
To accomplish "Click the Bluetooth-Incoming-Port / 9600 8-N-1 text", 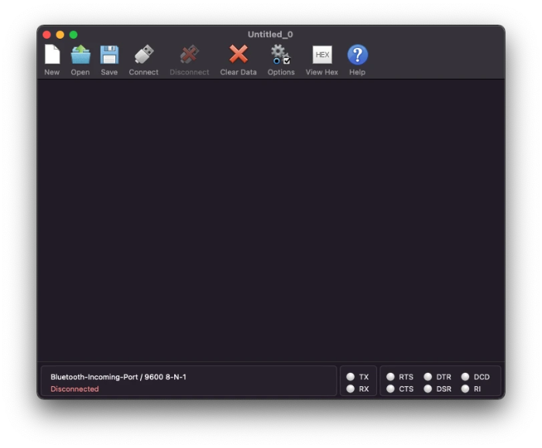I will (x=118, y=377).
